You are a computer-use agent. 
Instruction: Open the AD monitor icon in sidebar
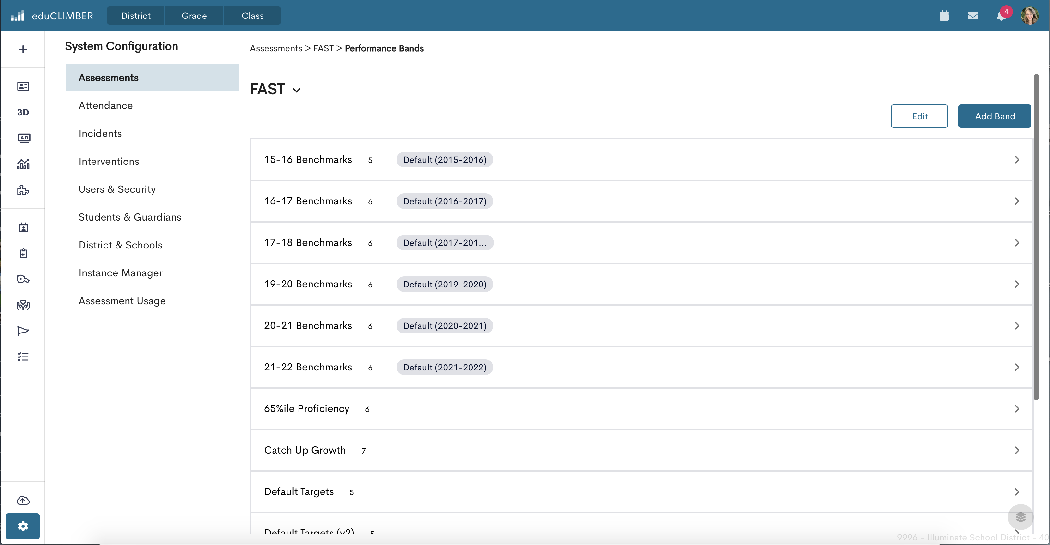coord(24,138)
